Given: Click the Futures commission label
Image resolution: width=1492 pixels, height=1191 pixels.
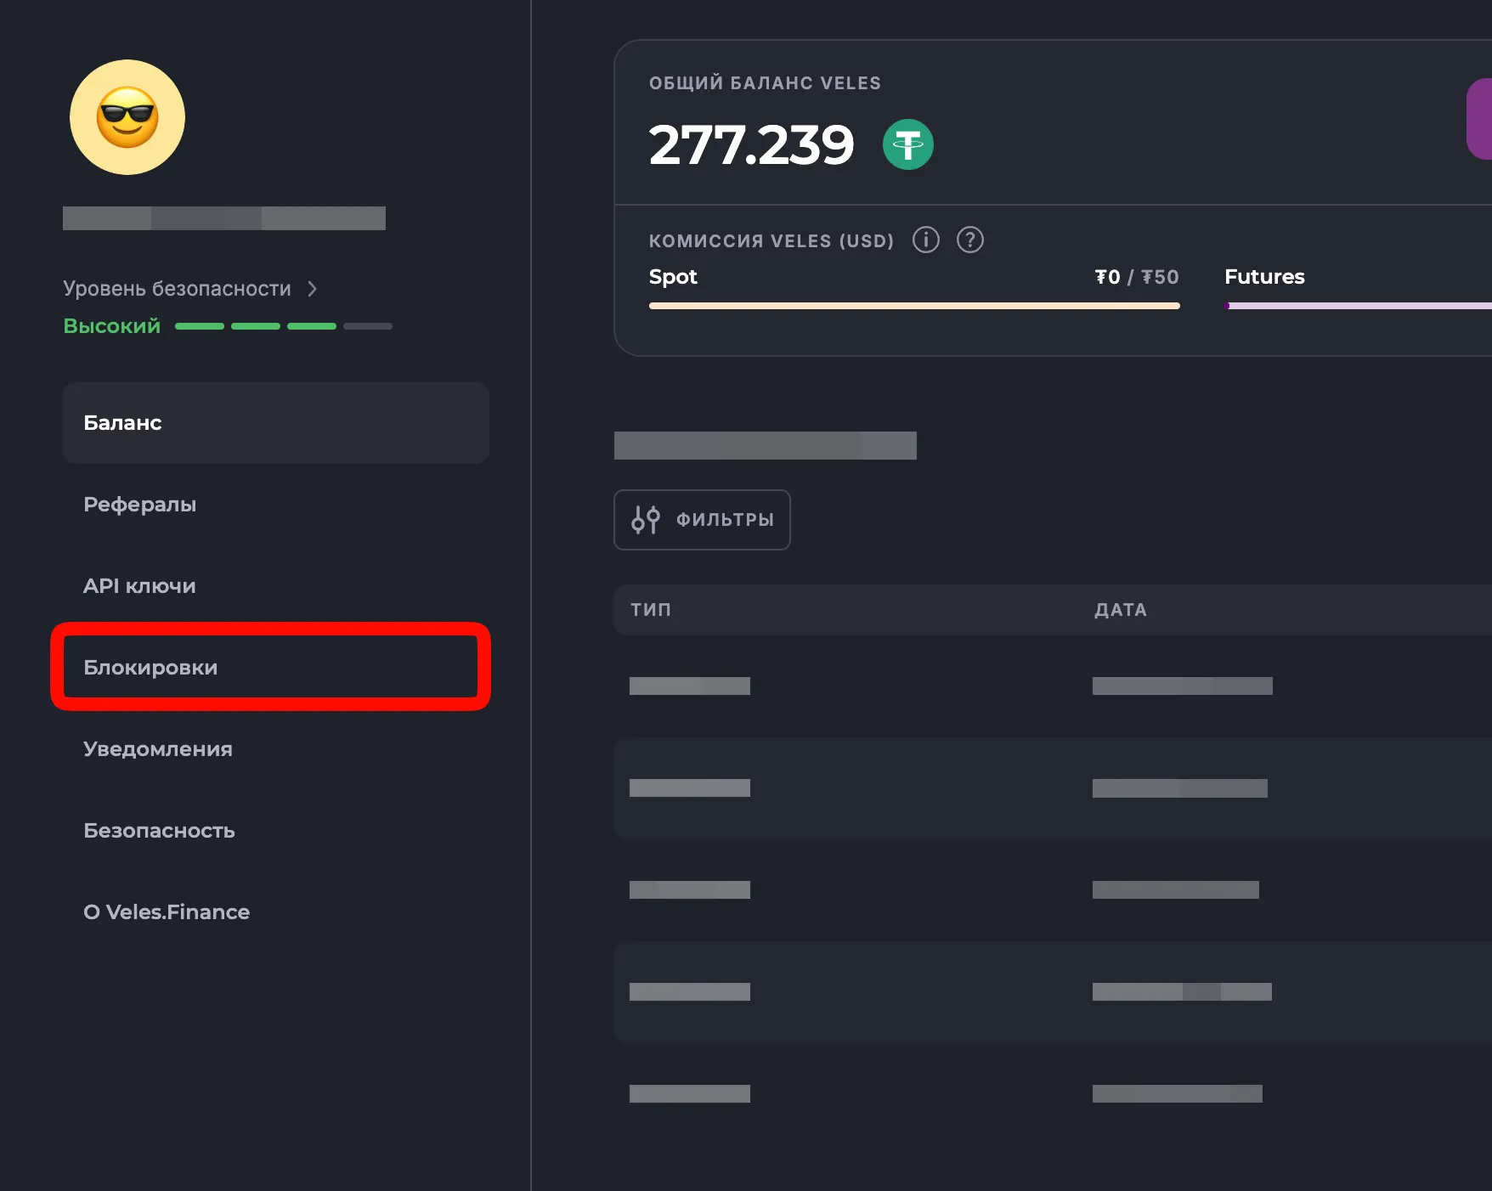Looking at the screenshot, I should (x=1264, y=277).
